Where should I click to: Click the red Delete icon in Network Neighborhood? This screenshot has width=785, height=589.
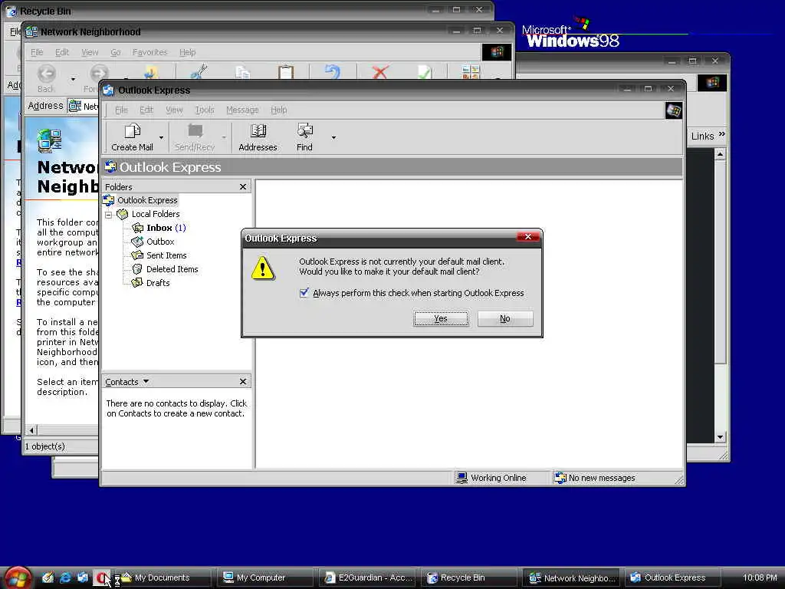click(x=380, y=72)
